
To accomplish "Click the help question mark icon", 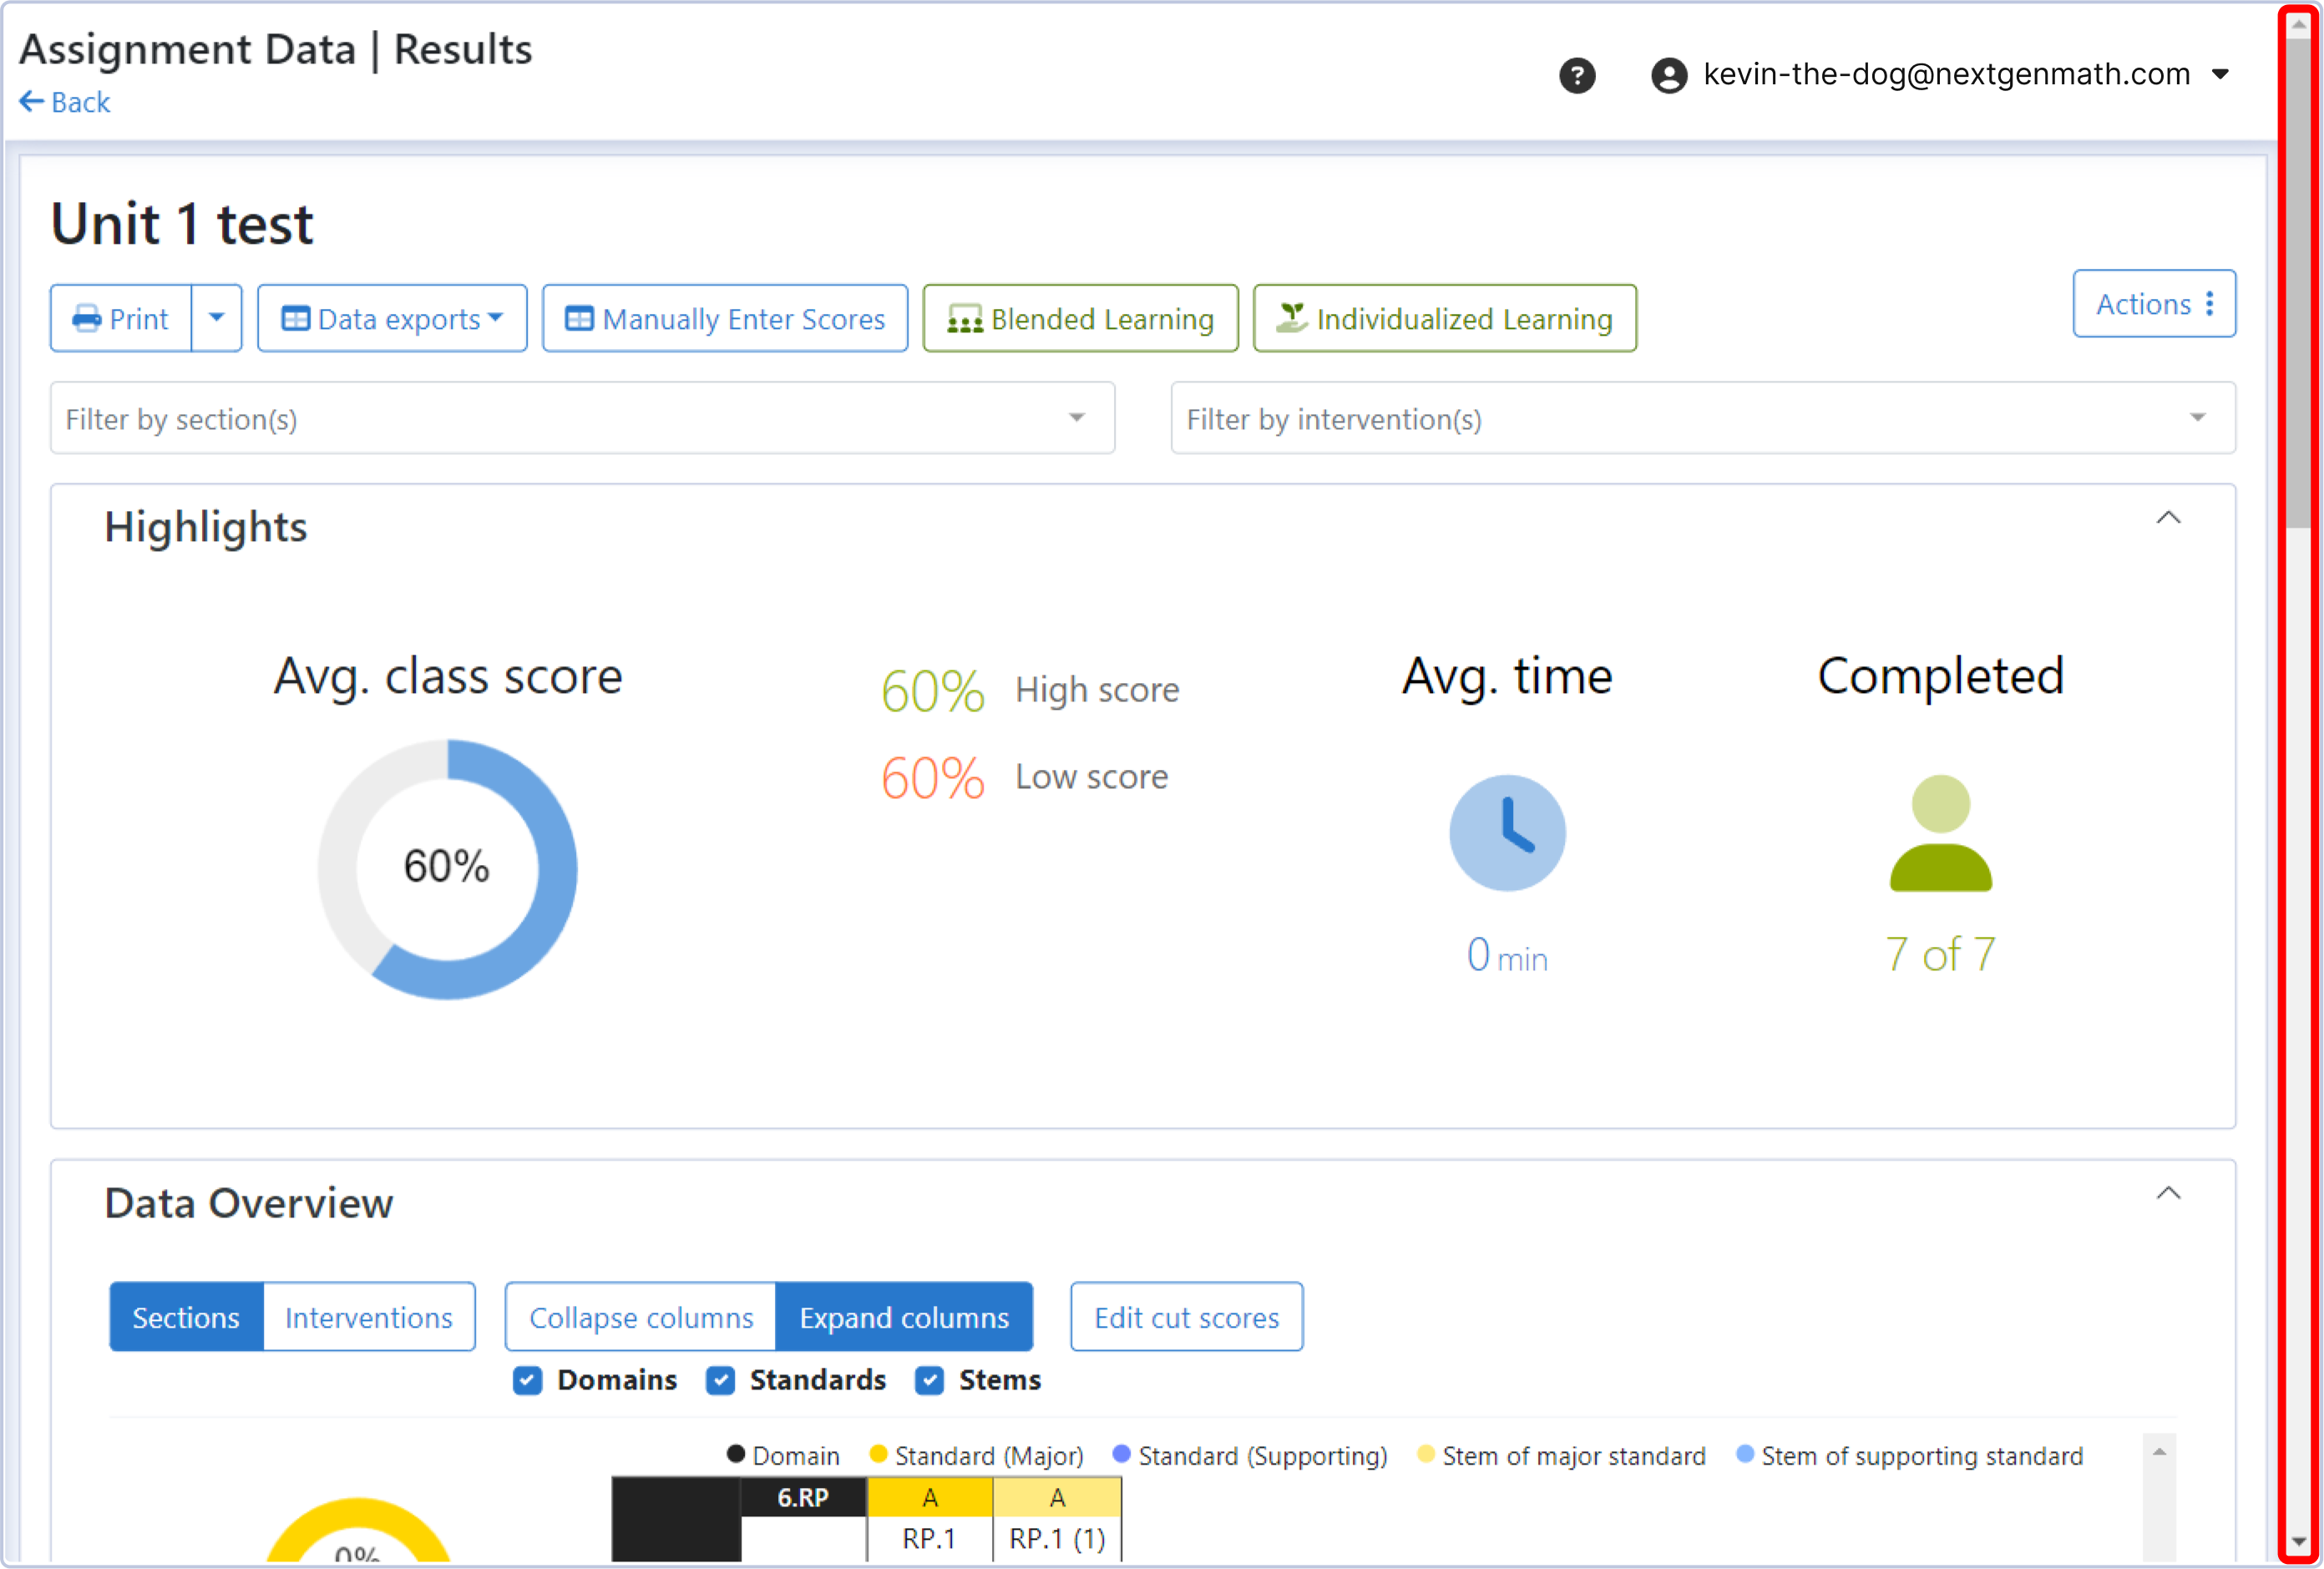I will (x=1578, y=75).
